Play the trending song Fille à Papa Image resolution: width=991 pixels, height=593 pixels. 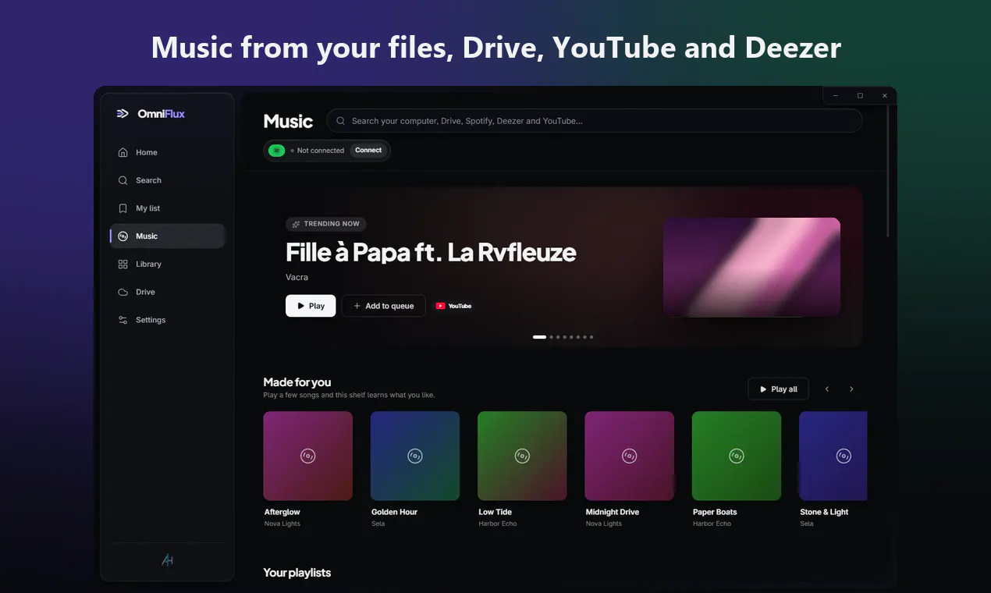pyautogui.click(x=311, y=306)
